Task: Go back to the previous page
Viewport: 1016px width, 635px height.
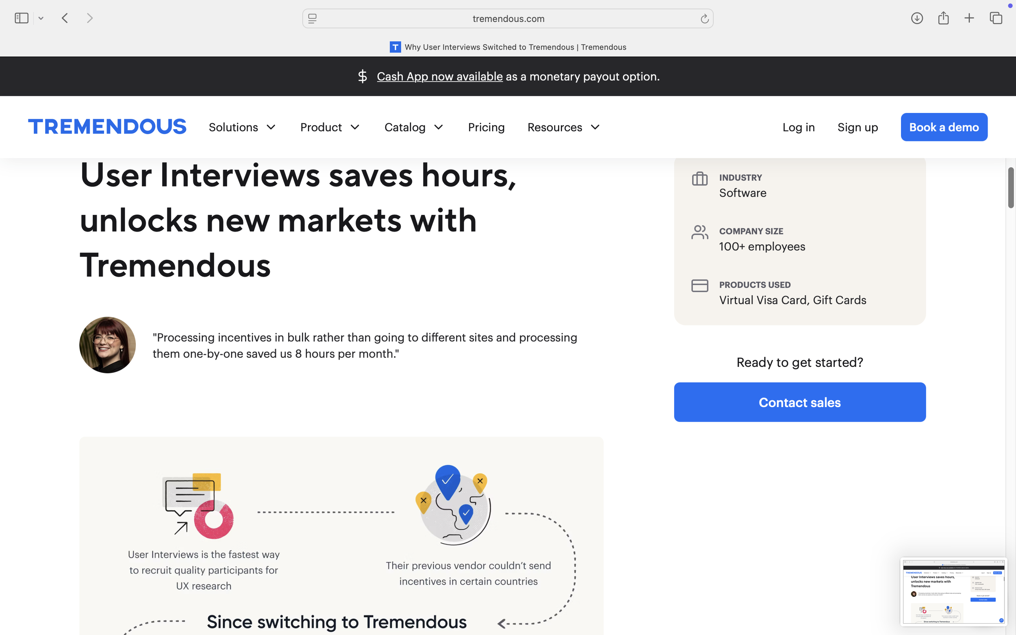Action: [65, 18]
